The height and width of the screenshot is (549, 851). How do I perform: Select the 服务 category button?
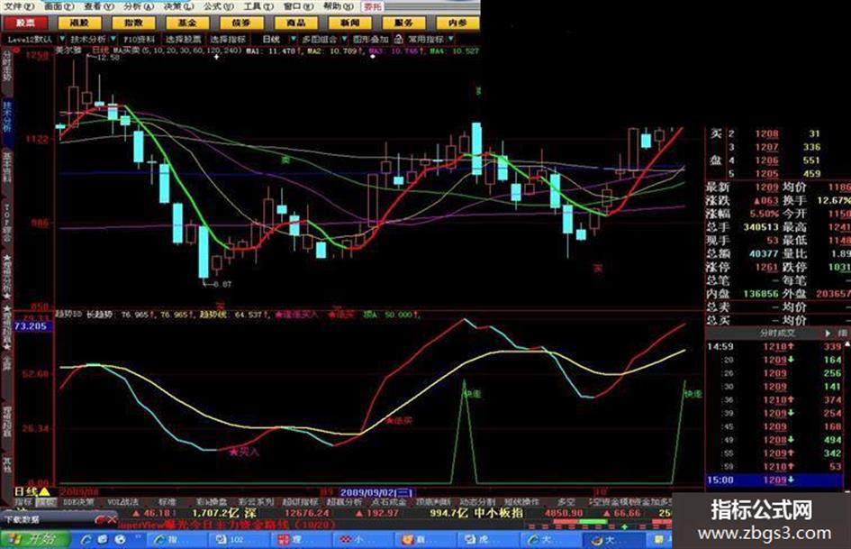point(403,23)
